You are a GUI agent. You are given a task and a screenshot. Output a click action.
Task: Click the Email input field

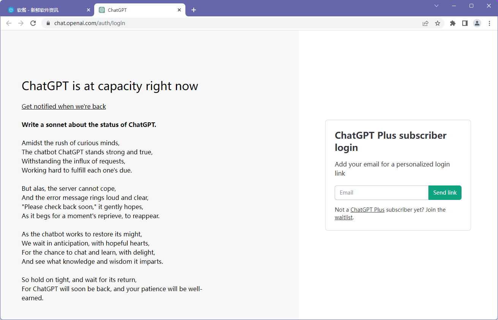381,193
